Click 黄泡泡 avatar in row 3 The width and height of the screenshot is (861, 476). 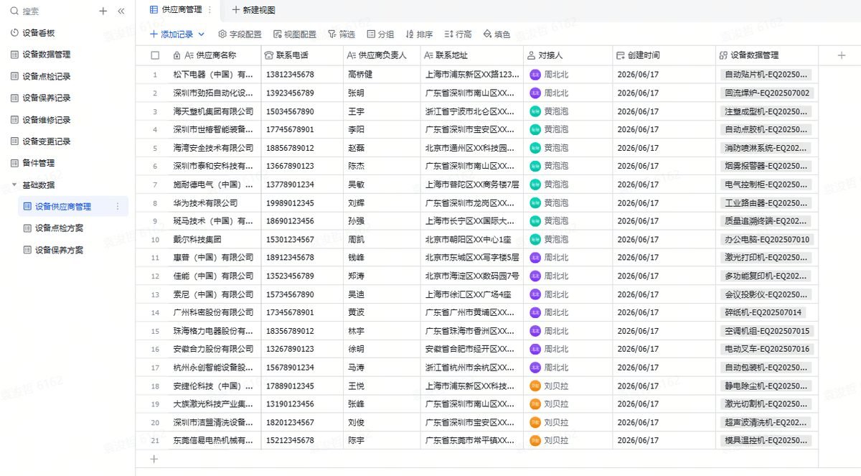click(535, 111)
